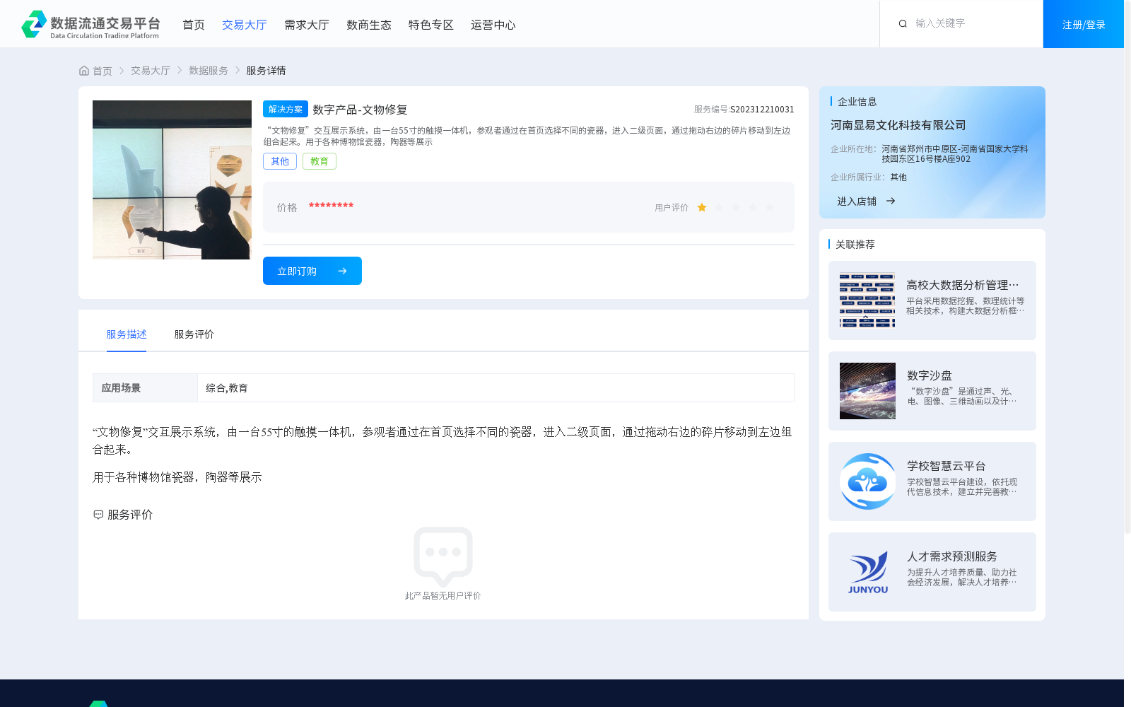This screenshot has height=707, width=1131.
Task: Click the 注册/登录 button
Action: (x=1084, y=24)
